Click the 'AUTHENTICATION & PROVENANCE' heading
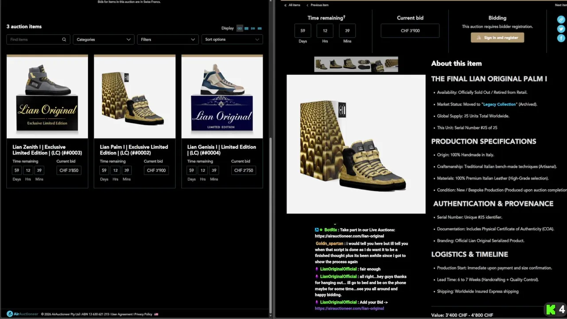Image resolution: width=567 pixels, height=319 pixels. (x=493, y=203)
